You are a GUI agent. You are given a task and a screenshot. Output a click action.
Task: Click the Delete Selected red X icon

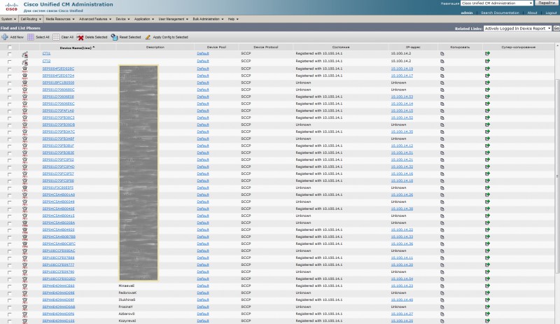(x=80, y=37)
